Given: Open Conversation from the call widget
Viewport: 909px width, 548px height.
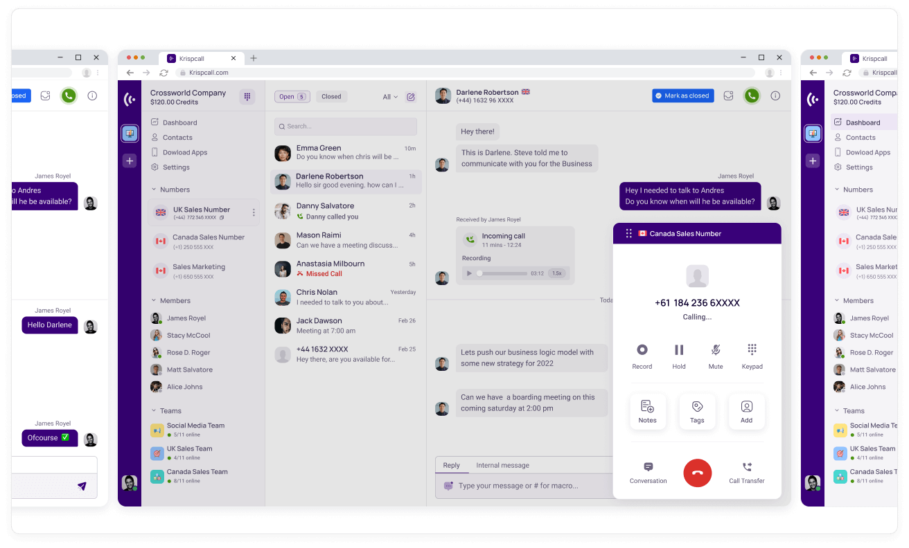Looking at the screenshot, I should click(x=648, y=473).
